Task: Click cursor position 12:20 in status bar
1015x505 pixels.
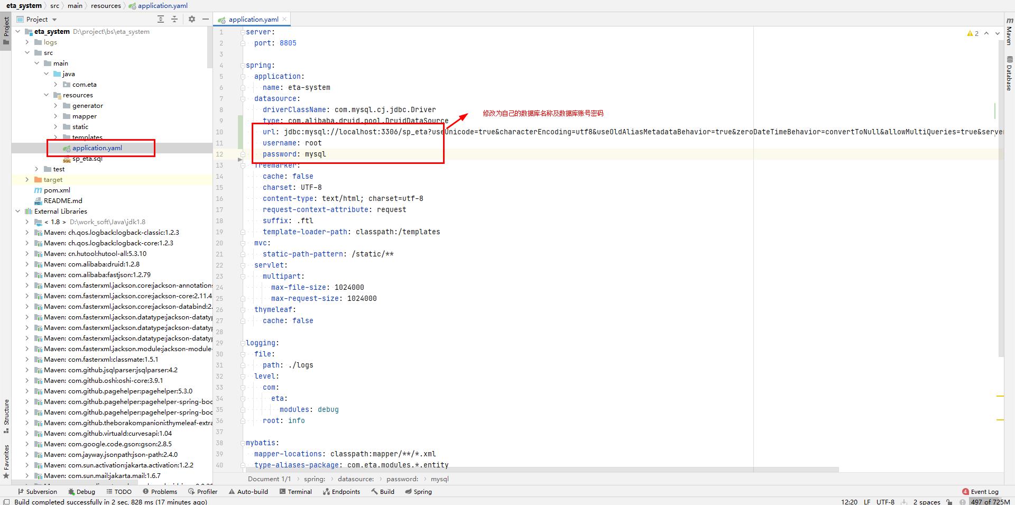Action: pos(849,501)
